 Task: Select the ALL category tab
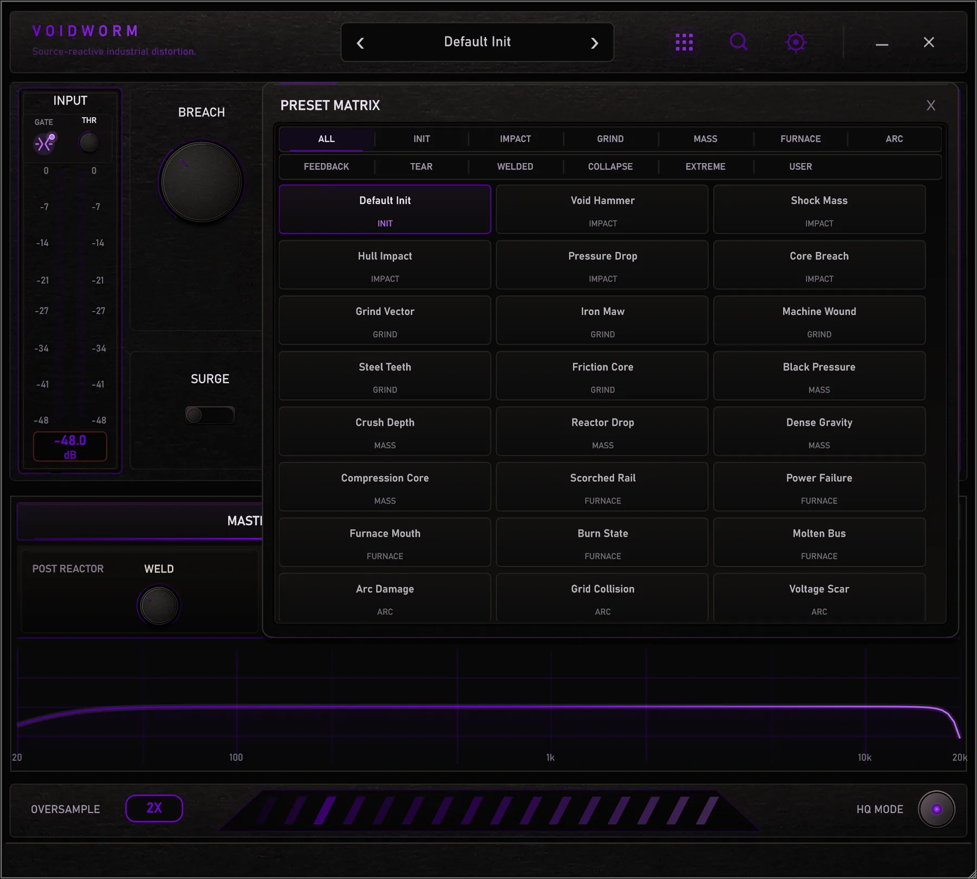326,139
